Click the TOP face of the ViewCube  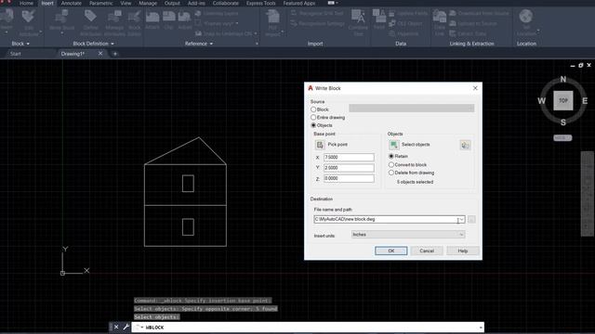[563, 101]
